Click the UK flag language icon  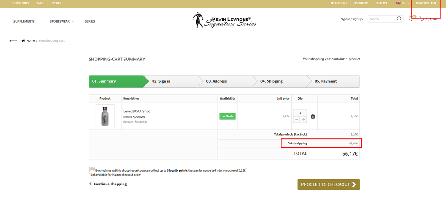click(398, 3)
